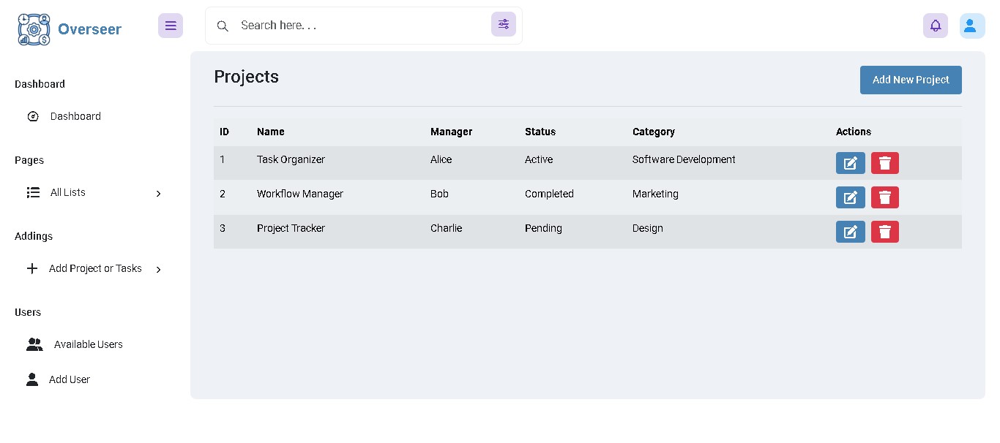
Task: Edit the Workflow Manager project row
Action: [850, 197]
